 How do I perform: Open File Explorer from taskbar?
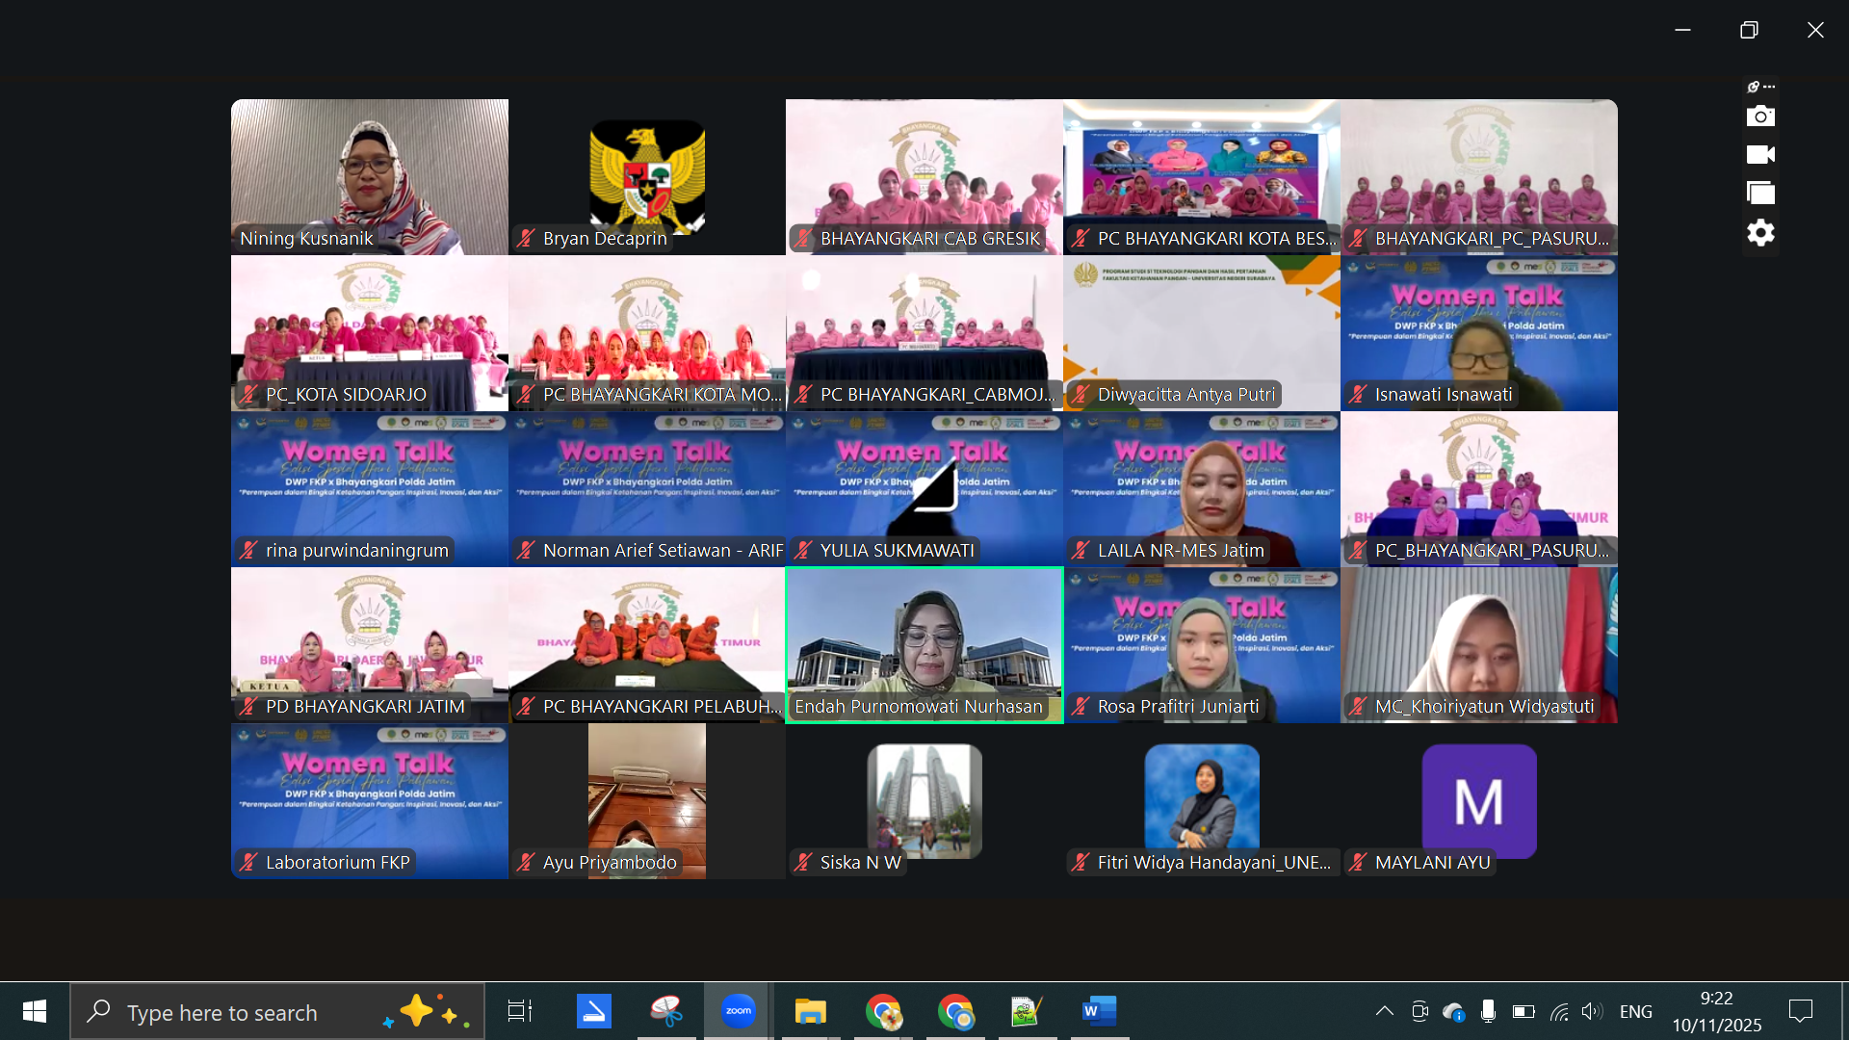pos(811,1011)
